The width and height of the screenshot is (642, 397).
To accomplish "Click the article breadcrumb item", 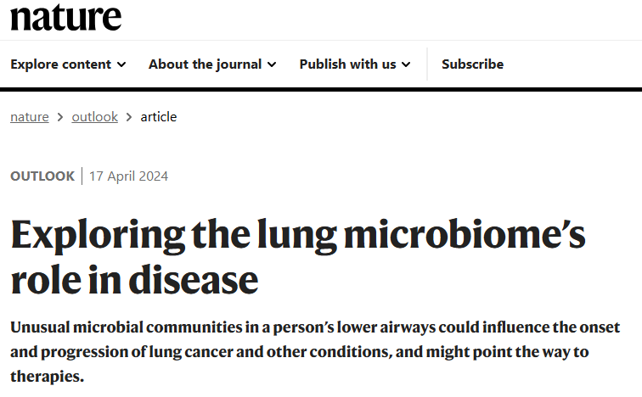I will click(x=159, y=117).
